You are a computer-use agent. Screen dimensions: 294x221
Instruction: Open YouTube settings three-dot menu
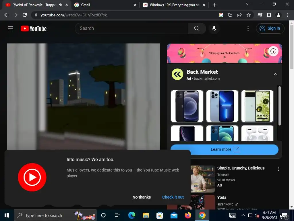pyautogui.click(x=248, y=28)
